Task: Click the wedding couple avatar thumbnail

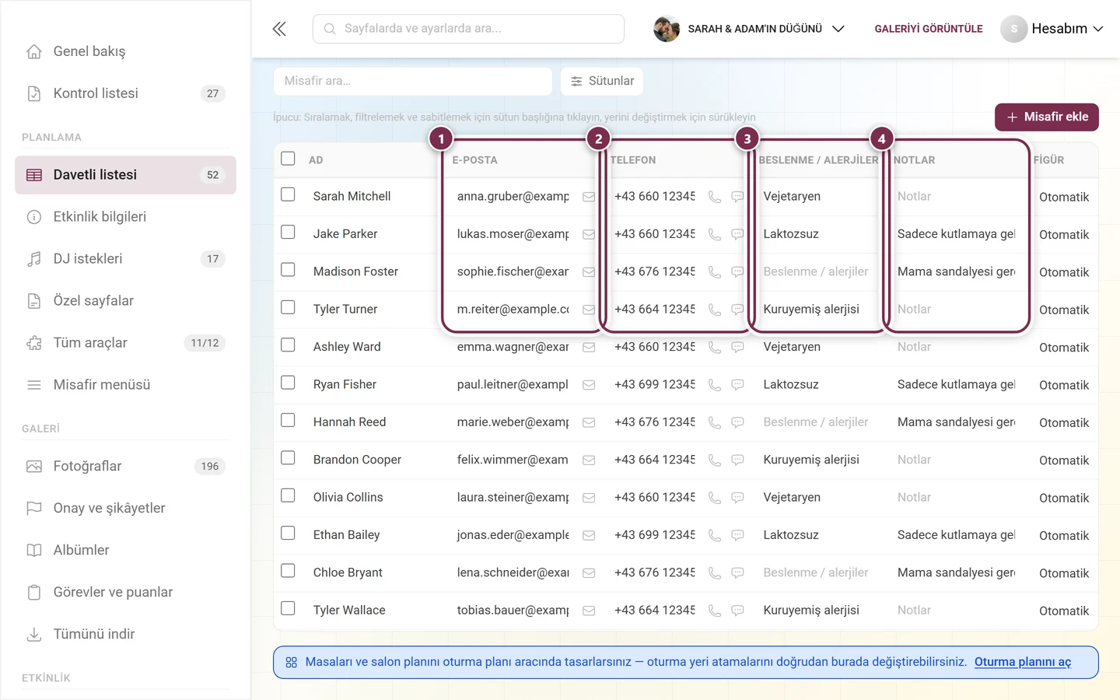Action: (667, 29)
